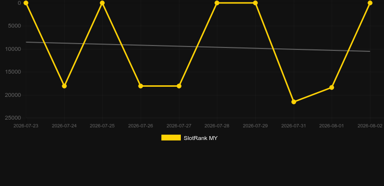The image size is (384, 186).
Task: Select the data point for 2026-07-27
Action: click(179, 86)
